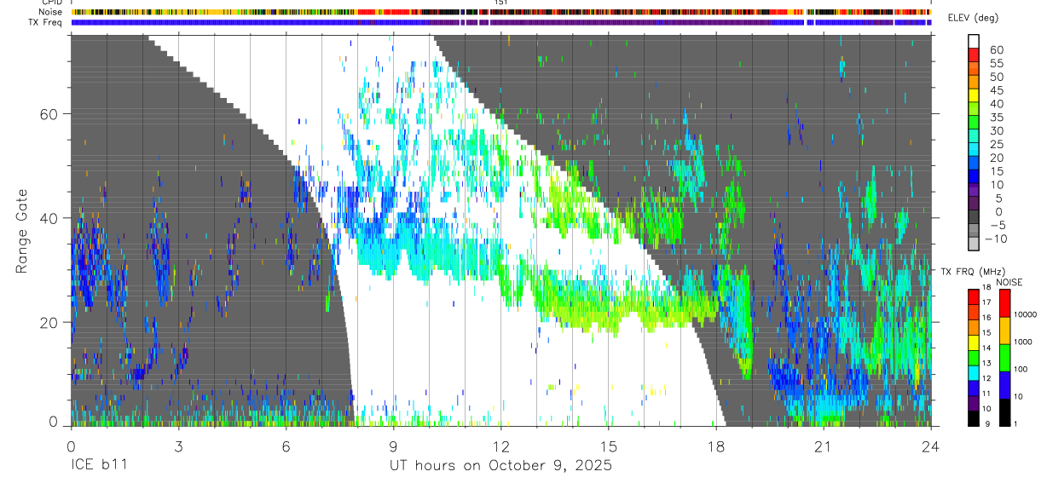The image size is (1047, 483).
Task: Click Range Gate axis tick label '20'
Action: tap(48, 322)
